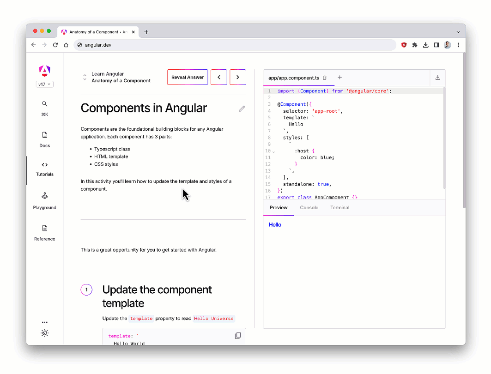Collapse the code fold at line 10

[273, 151]
